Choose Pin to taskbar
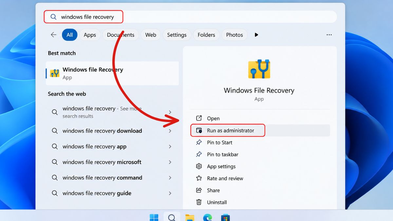The width and height of the screenshot is (393, 221). [x=260, y=155]
